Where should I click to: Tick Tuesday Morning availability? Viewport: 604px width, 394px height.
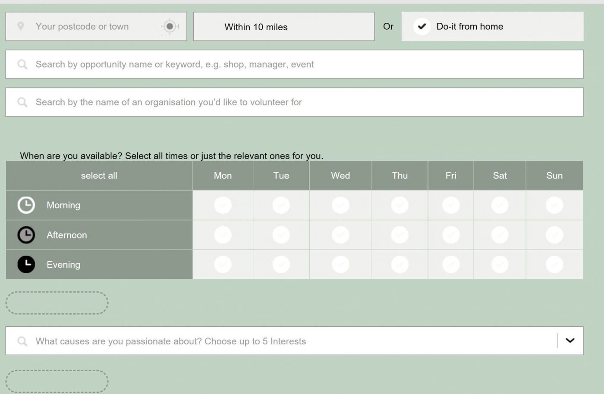point(281,205)
